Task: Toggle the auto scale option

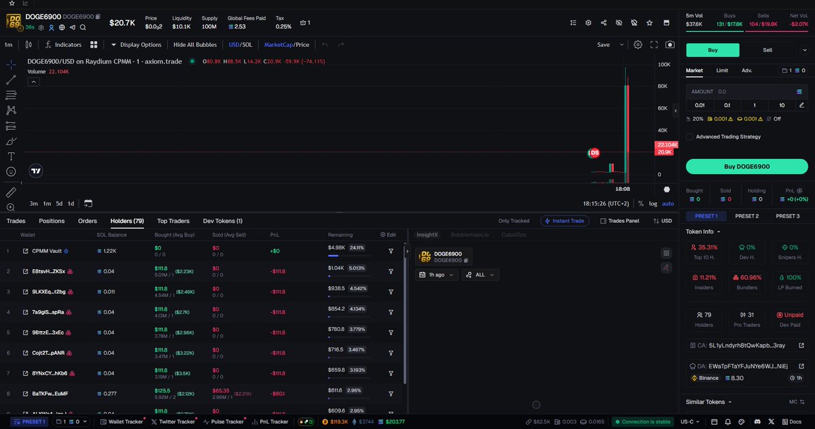Action: tap(668, 203)
